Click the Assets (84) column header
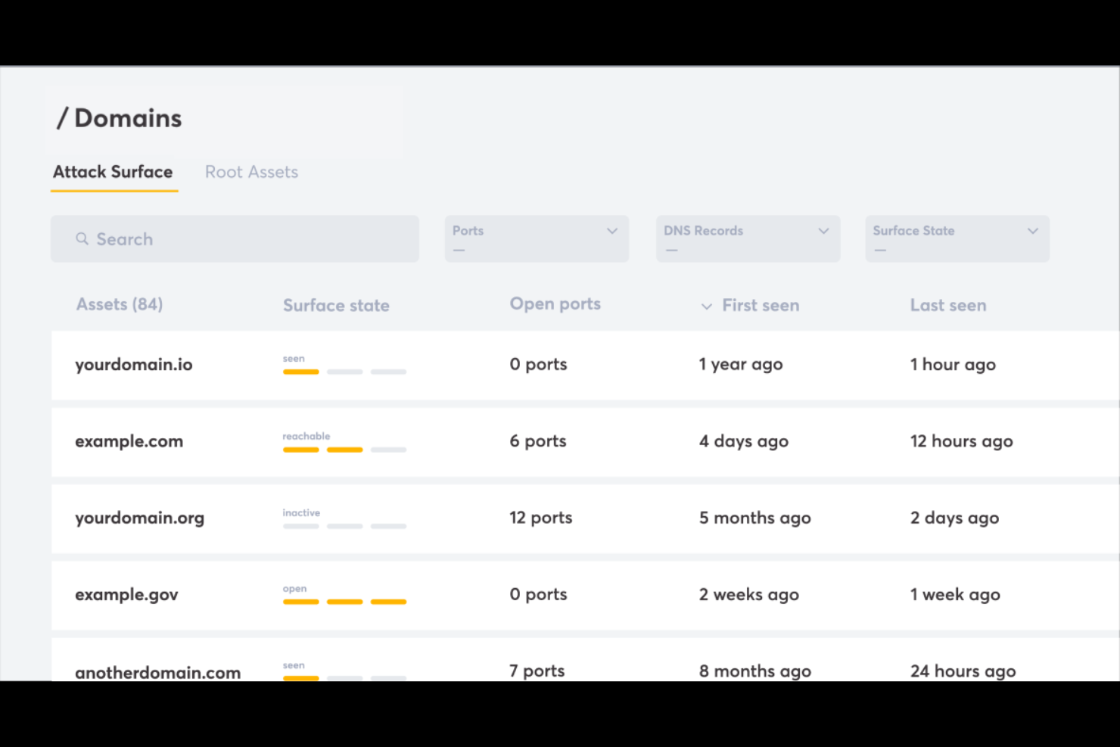Viewport: 1120px width, 747px height. (x=119, y=304)
